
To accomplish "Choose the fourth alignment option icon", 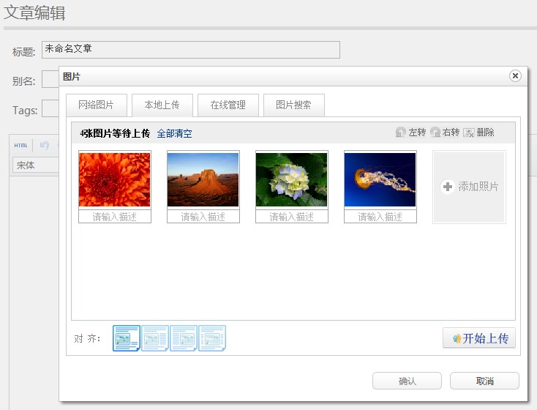I will click(x=212, y=338).
